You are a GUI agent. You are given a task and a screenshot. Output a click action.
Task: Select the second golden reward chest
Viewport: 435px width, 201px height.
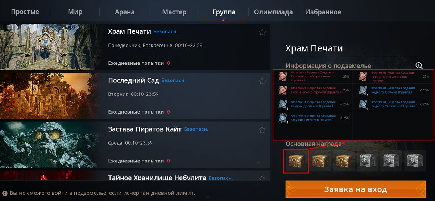pos(320,161)
